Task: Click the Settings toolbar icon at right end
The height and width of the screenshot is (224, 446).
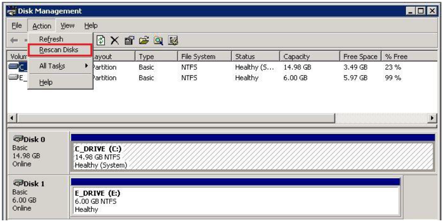Action: pyautogui.click(x=173, y=40)
